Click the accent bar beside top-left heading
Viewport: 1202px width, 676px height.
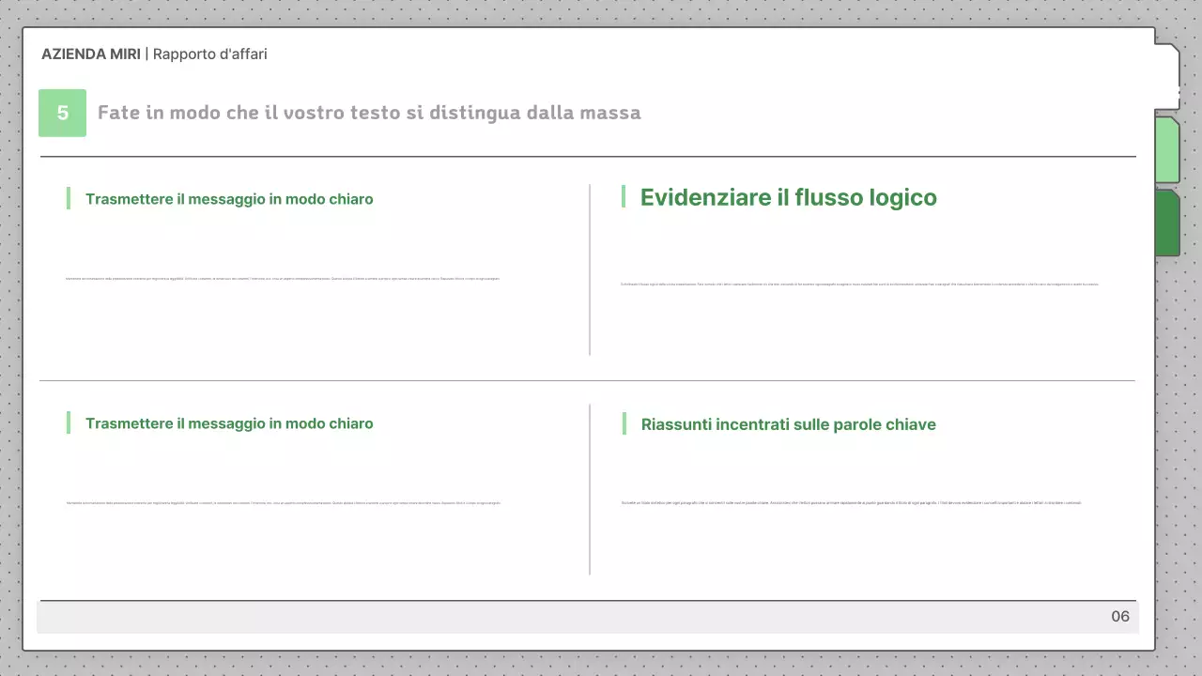(69, 198)
